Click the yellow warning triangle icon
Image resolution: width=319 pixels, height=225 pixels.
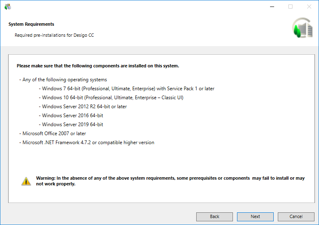pyautogui.click(x=26, y=181)
